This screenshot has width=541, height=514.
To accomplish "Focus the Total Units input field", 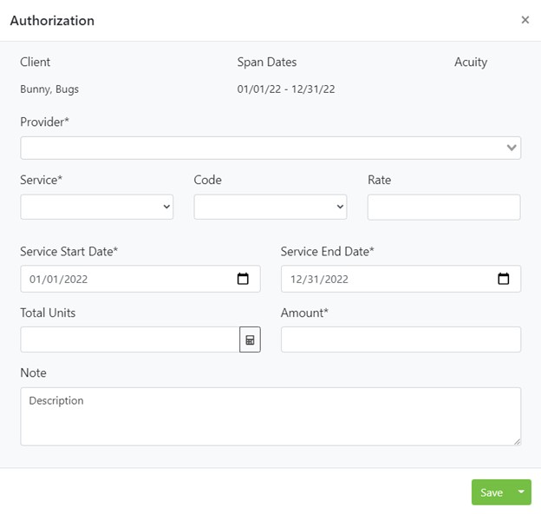I will tap(129, 339).
